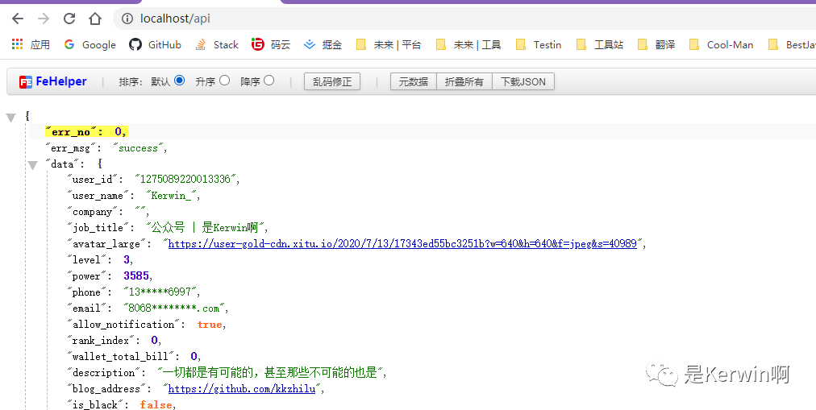This screenshot has height=410, width=816.
Task: Click the highlighted "err_no" line
Action: (85, 132)
